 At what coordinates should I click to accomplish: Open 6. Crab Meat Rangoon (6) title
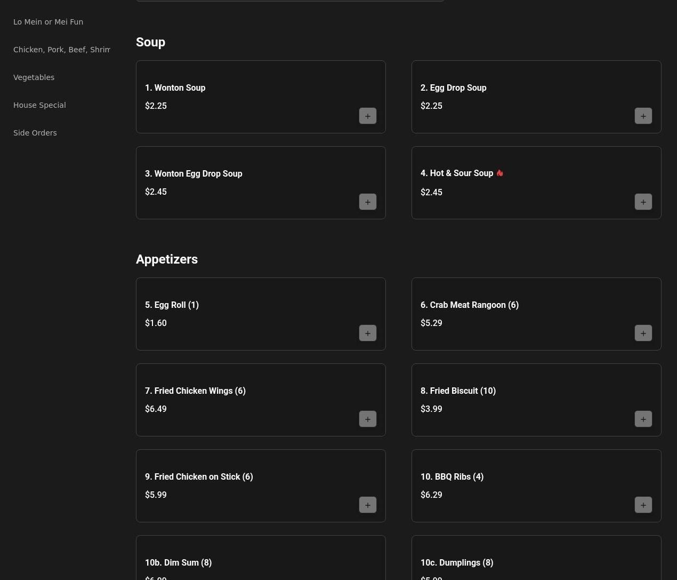470,305
